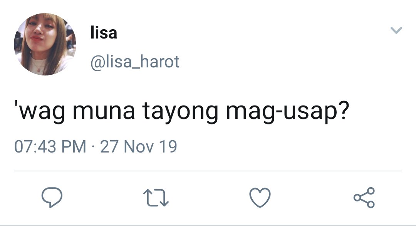Viewport: 416px width, 233px height.
Task: View the avatar photo of lisa_harot
Action: [x=45, y=44]
